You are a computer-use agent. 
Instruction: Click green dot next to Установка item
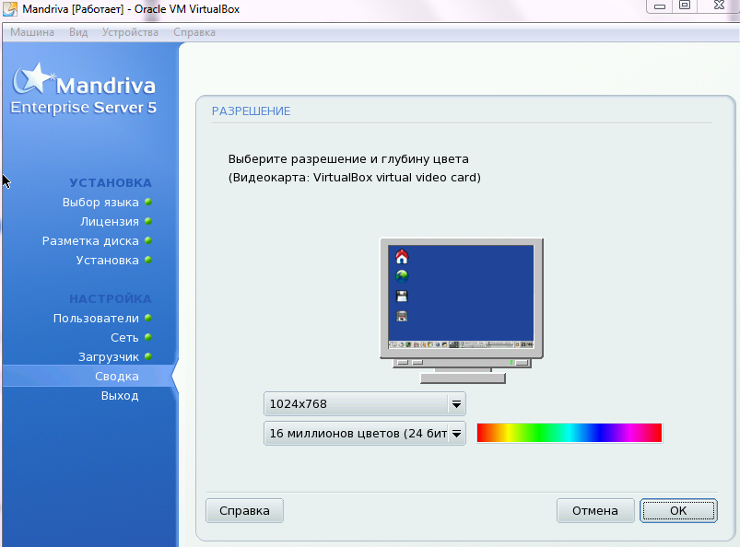pos(148,260)
